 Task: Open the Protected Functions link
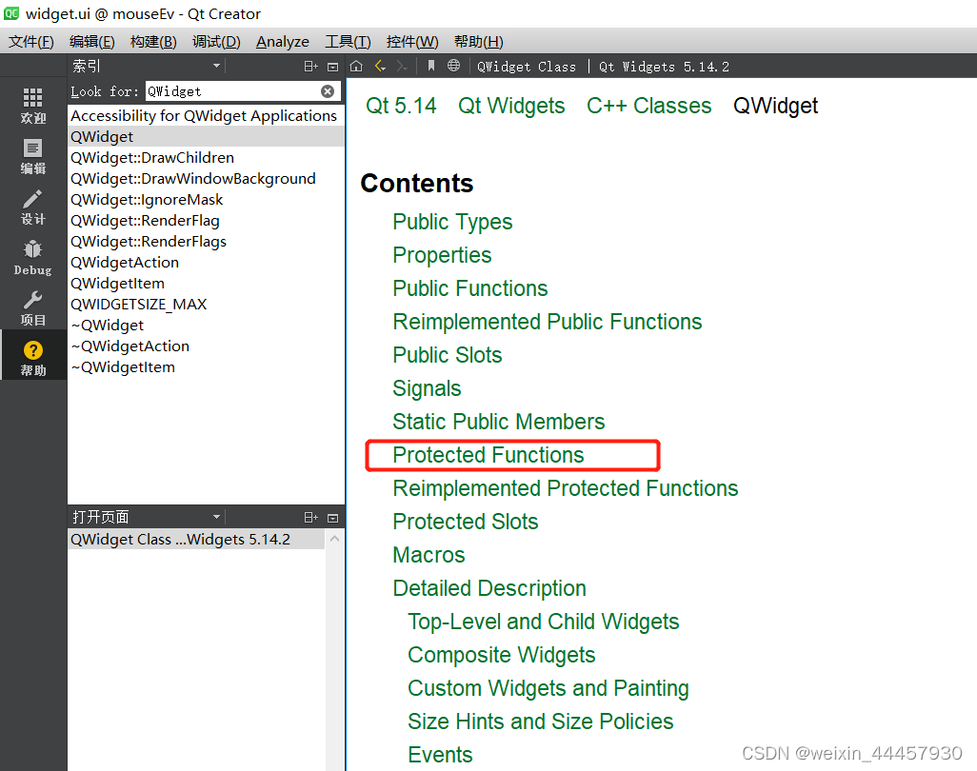[x=488, y=455]
